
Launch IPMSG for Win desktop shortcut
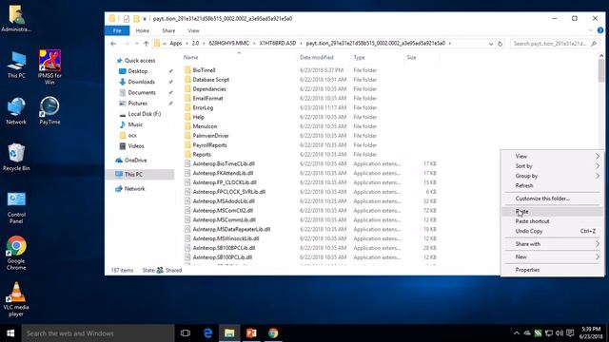(49, 66)
